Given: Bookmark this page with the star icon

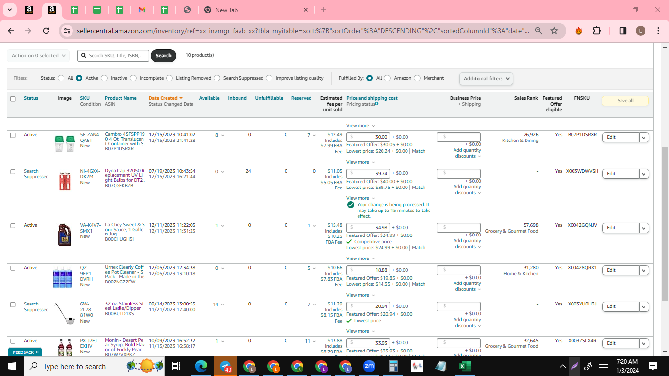Looking at the screenshot, I should [x=554, y=31].
